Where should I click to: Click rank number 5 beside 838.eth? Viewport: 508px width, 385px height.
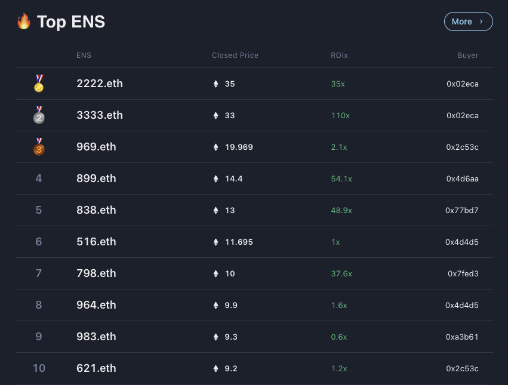tap(39, 210)
